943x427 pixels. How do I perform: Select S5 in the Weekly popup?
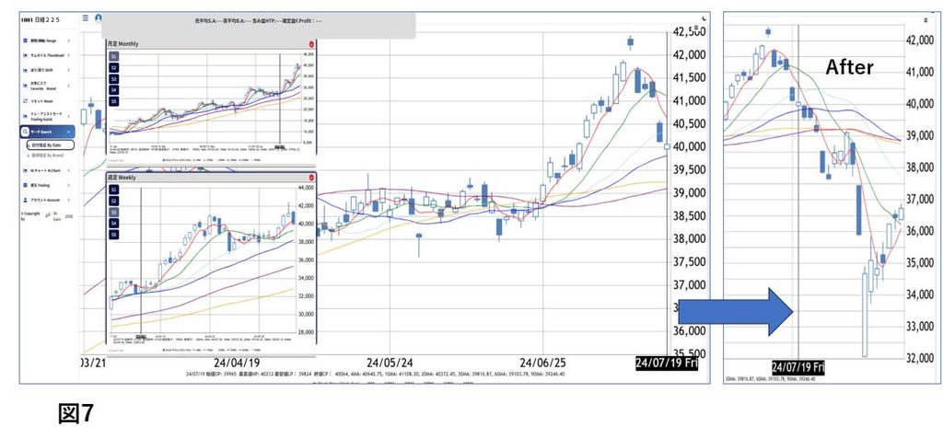(113, 235)
